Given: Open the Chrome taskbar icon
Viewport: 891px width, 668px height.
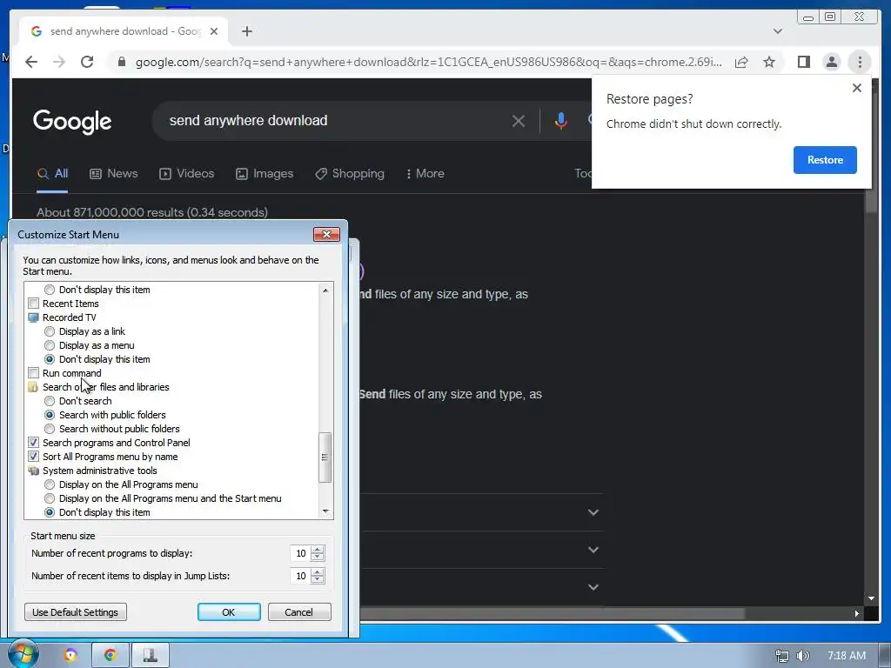Looking at the screenshot, I should click(x=111, y=655).
